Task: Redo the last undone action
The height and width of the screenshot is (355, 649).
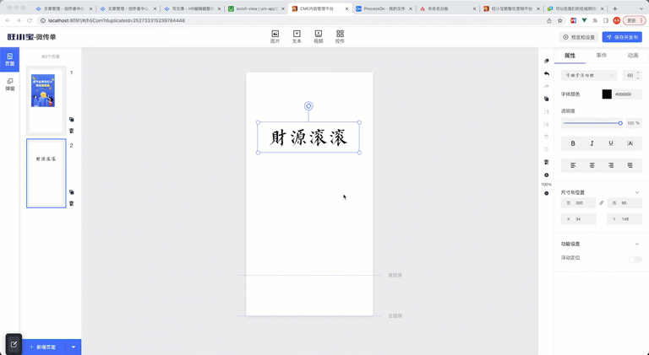Action: [547, 86]
